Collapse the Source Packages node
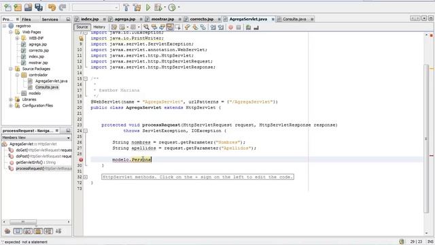Screen dimensions: 435x245 pyautogui.click(x=11, y=69)
